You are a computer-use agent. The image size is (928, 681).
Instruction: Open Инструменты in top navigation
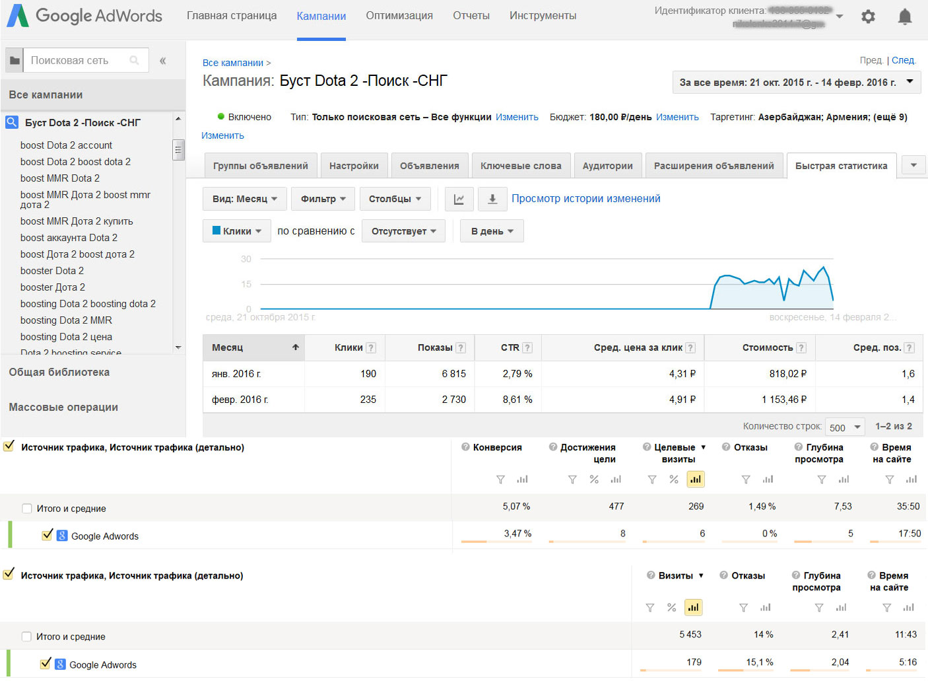click(x=543, y=15)
